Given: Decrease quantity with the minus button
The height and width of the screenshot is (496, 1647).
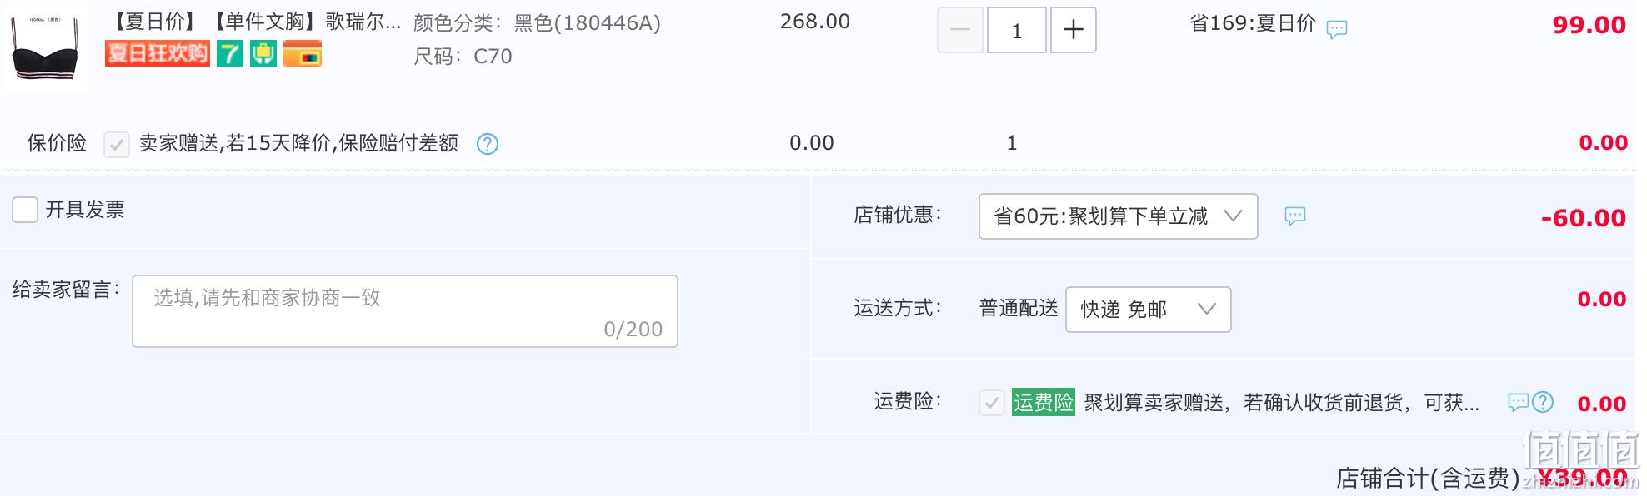Looking at the screenshot, I should point(960,30).
